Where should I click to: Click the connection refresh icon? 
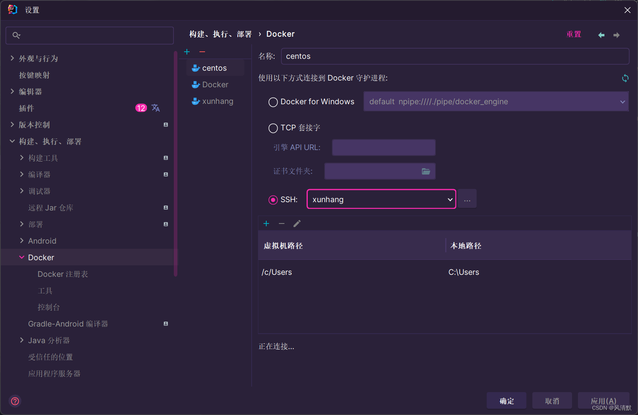pos(625,78)
